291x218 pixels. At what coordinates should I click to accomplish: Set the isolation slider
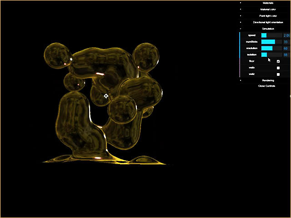tap(271, 54)
